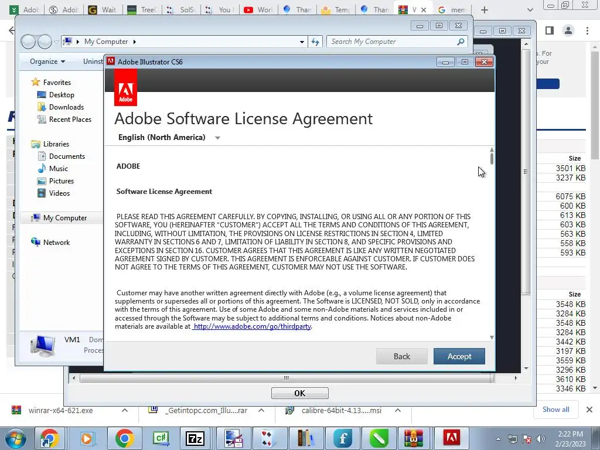Show hidden tray icons arrow
The width and height of the screenshot is (600, 450).
pos(498,439)
